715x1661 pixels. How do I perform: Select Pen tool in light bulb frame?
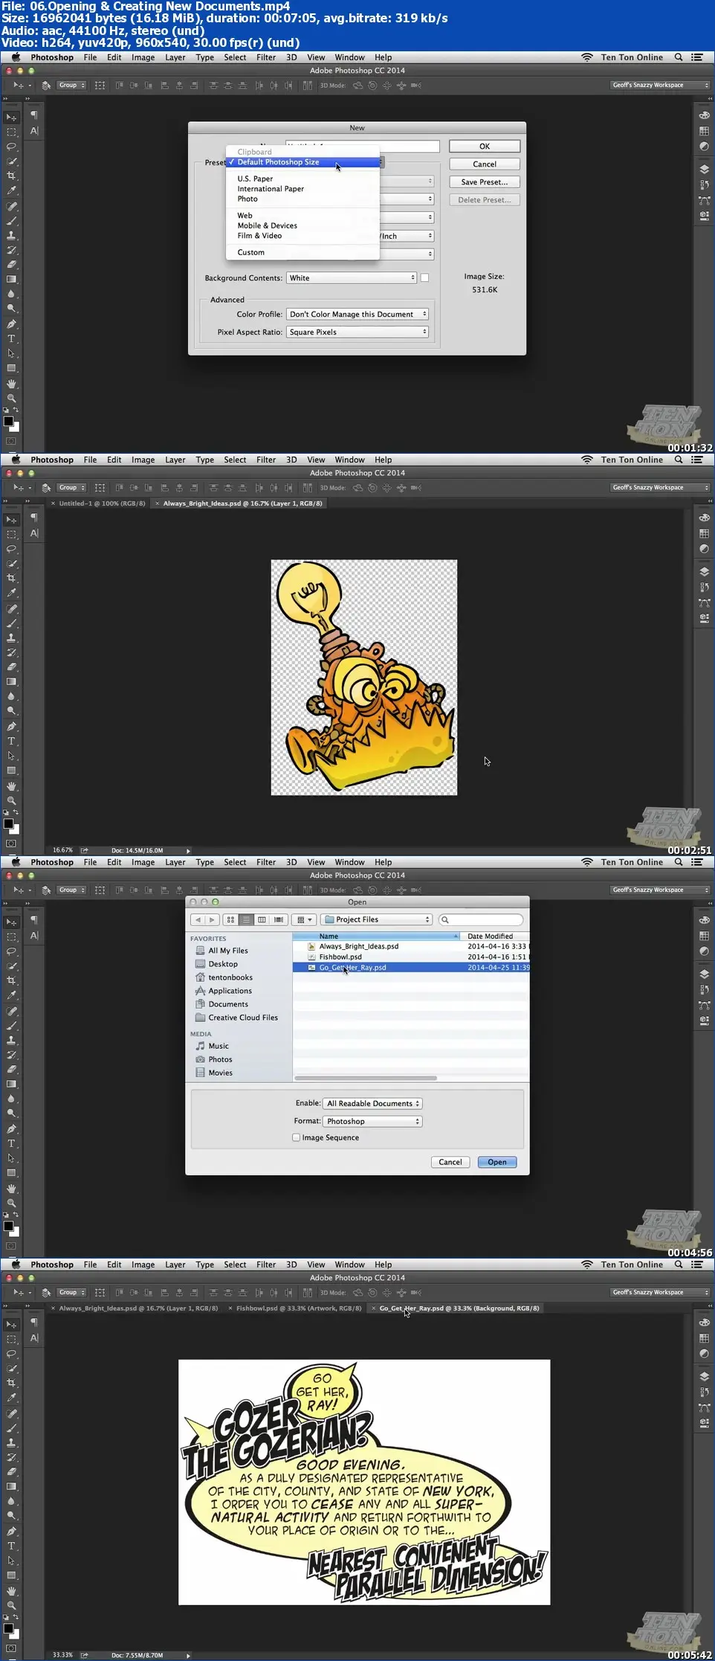pyautogui.click(x=11, y=727)
